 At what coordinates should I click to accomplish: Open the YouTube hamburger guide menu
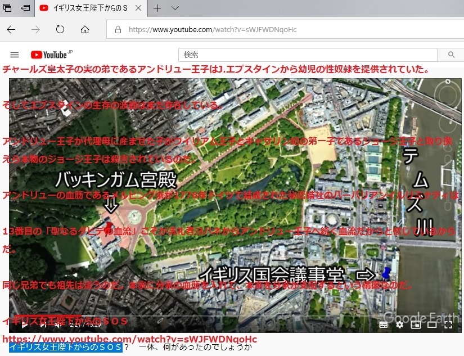point(15,55)
